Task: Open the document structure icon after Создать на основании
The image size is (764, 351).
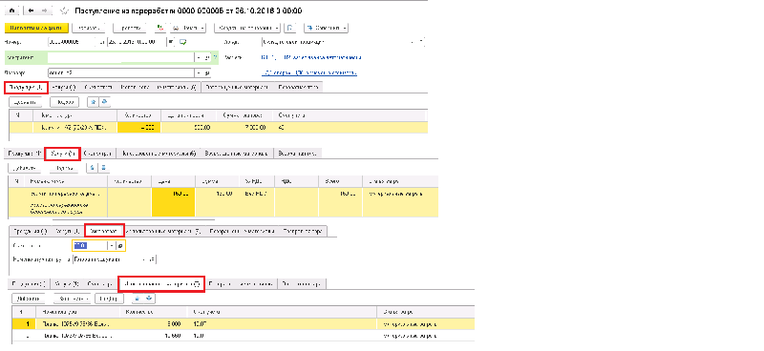Action: pos(290,29)
